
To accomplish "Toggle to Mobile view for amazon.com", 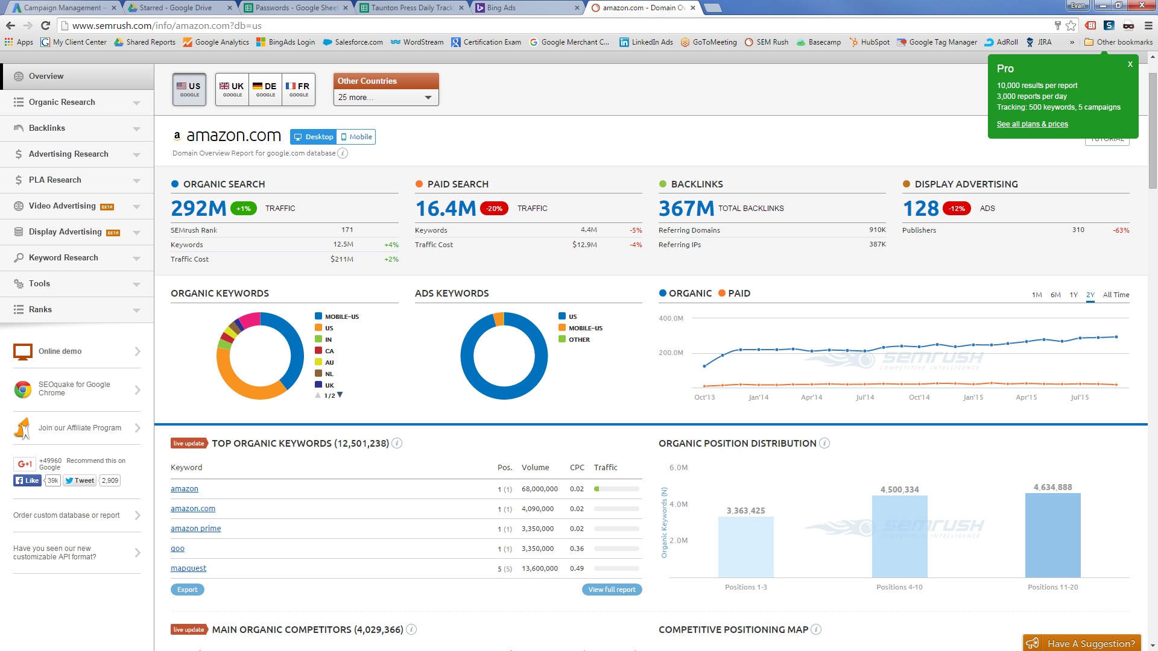I will pyautogui.click(x=356, y=137).
